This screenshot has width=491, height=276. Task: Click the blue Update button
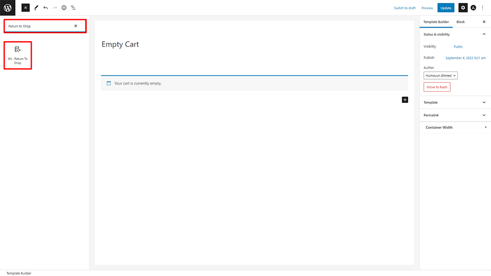(446, 8)
